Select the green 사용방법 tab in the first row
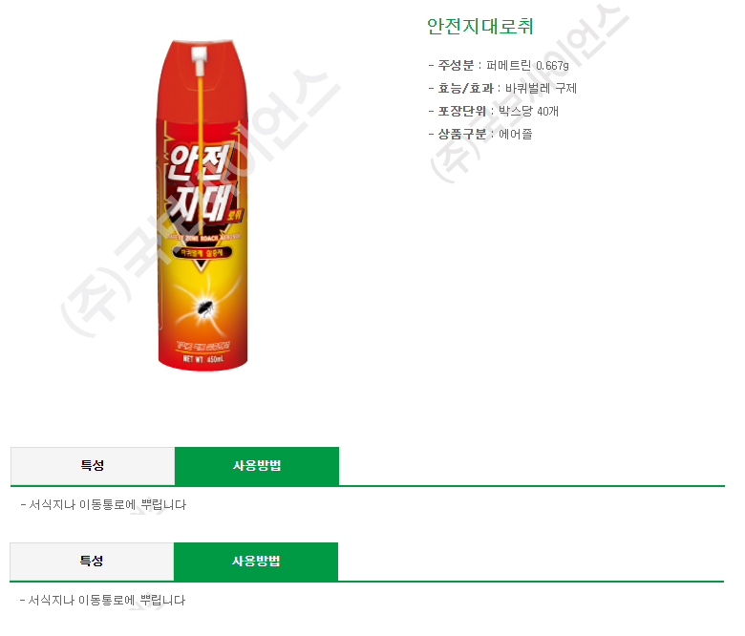Viewport: 745px width, 636px height. click(257, 466)
